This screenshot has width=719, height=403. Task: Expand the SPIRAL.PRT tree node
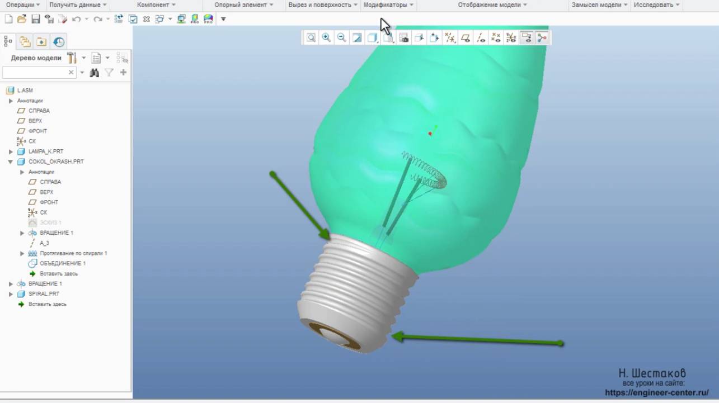click(11, 294)
